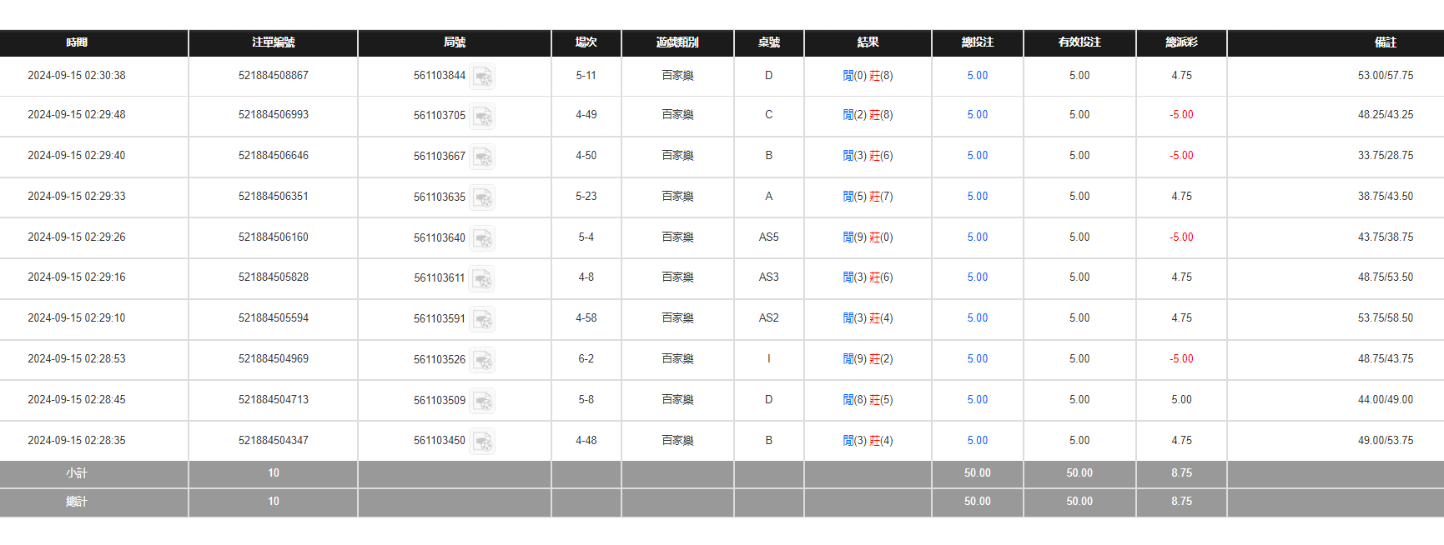Click the 時間 column header

point(77,42)
